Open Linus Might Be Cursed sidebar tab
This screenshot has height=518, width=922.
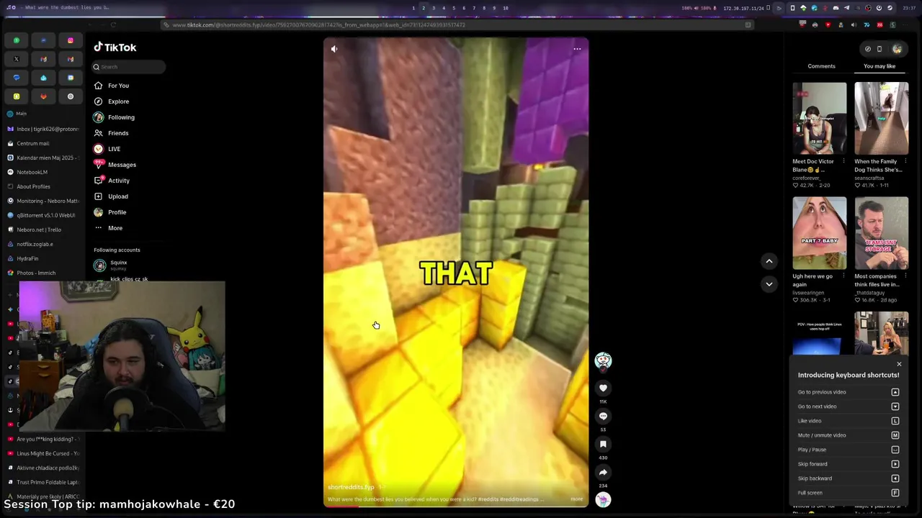[43, 453]
